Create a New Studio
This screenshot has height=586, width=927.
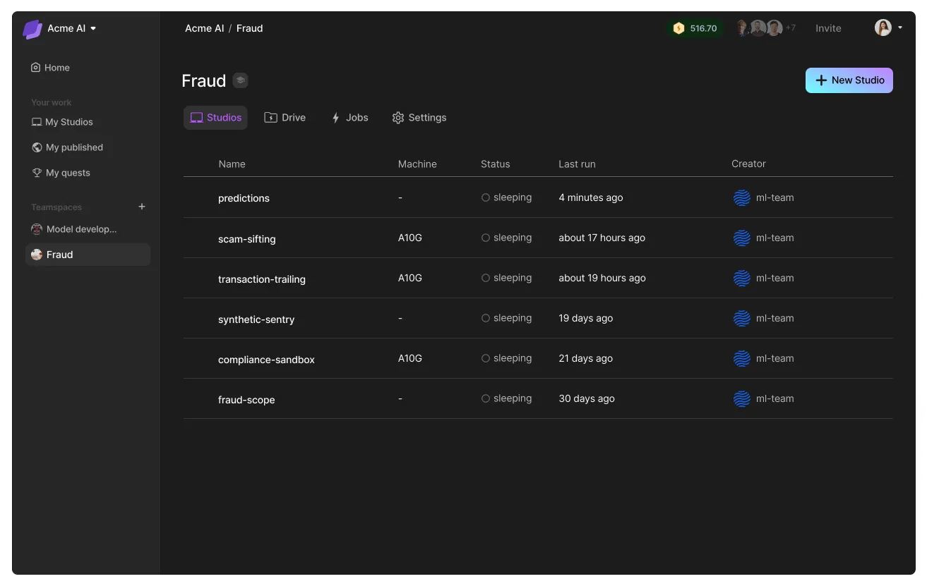click(x=849, y=80)
